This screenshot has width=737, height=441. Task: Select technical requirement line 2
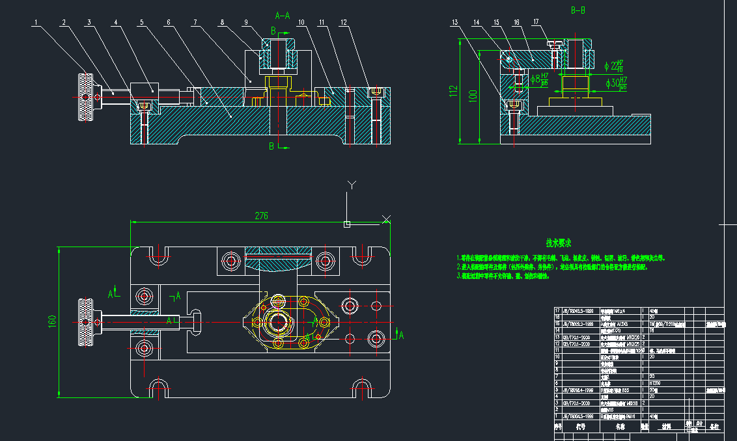click(552, 267)
